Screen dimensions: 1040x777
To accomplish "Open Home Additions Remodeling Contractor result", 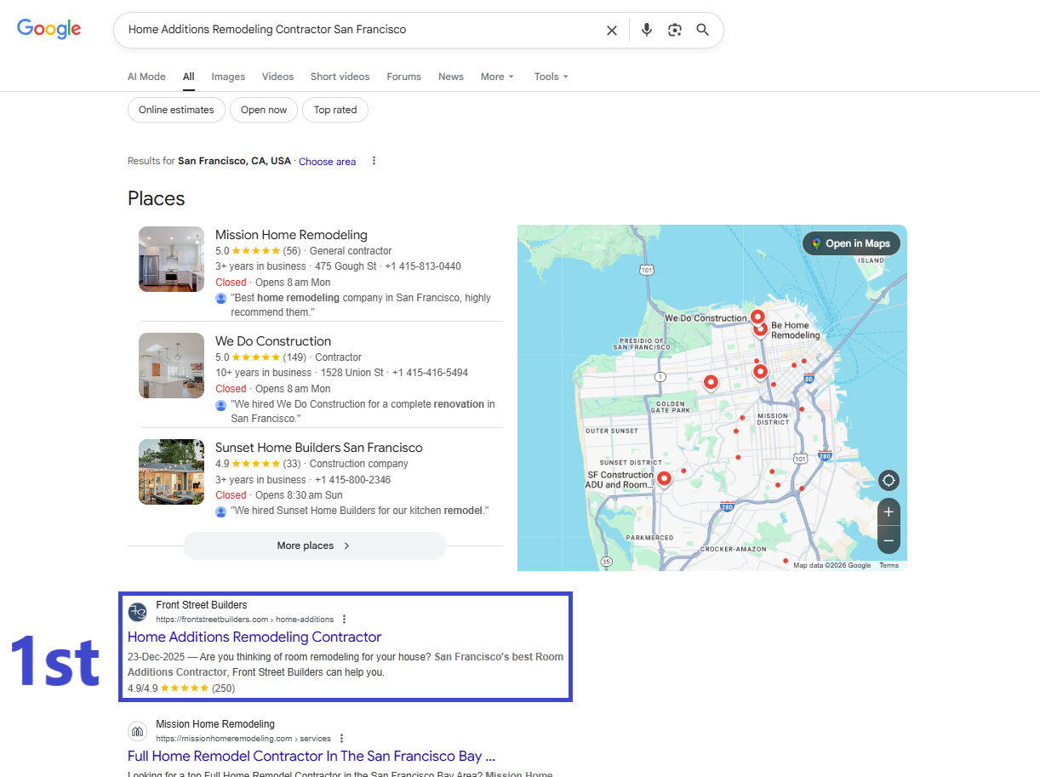I will (x=254, y=637).
